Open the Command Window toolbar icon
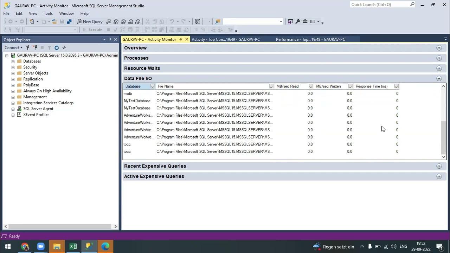The height and width of the screenshot is (253, 450). pyautogui.click(x=313, y=21)
